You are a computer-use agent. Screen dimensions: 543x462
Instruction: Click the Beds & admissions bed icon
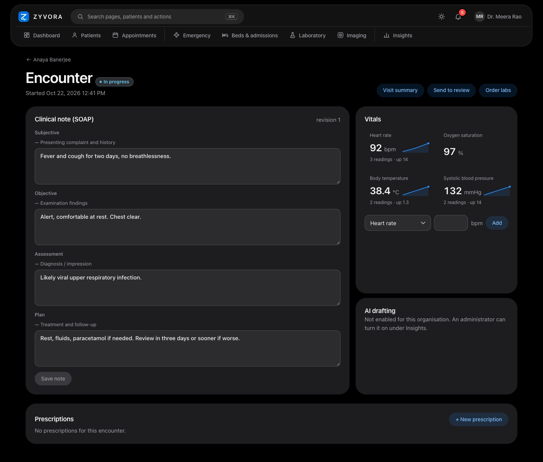[225, 35]
